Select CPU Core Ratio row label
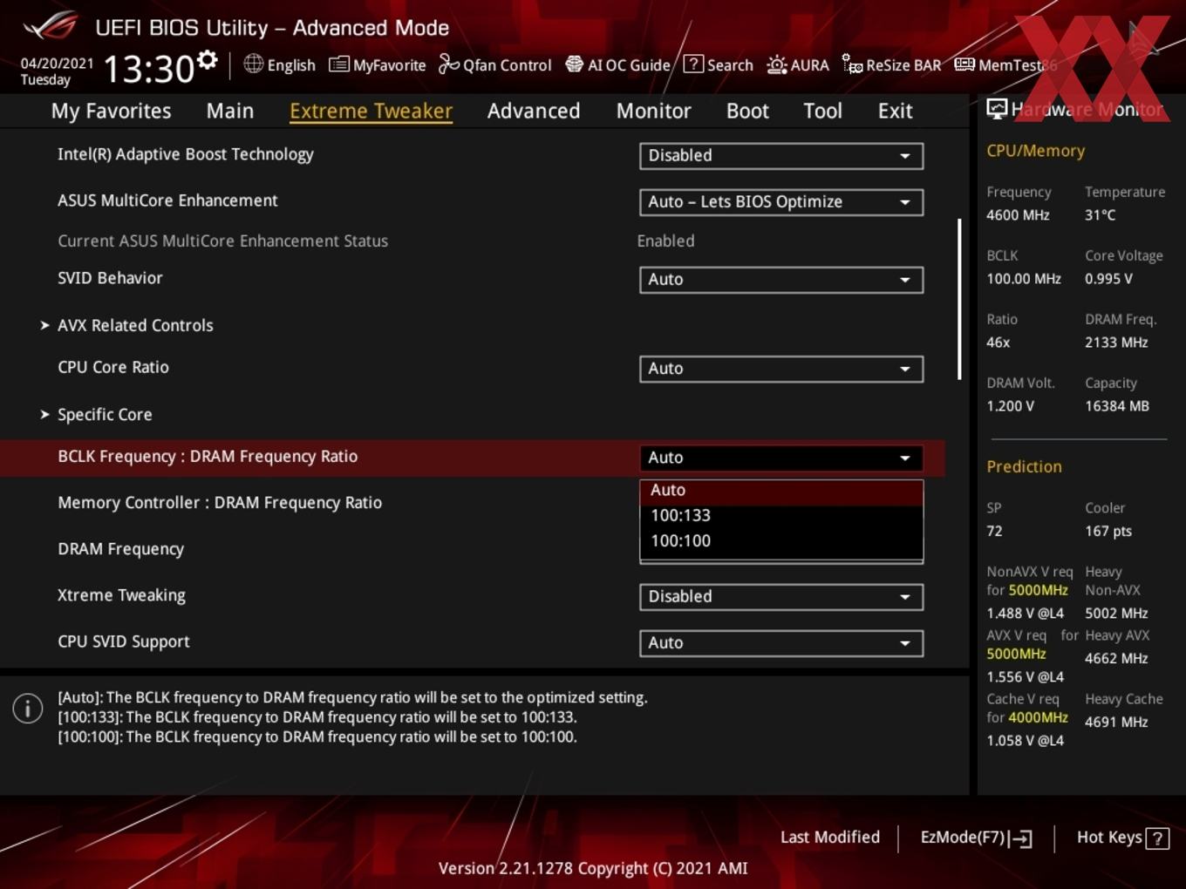Image resolution: width=1186 pixels, height=889 pixels. [x=113, y=367]
